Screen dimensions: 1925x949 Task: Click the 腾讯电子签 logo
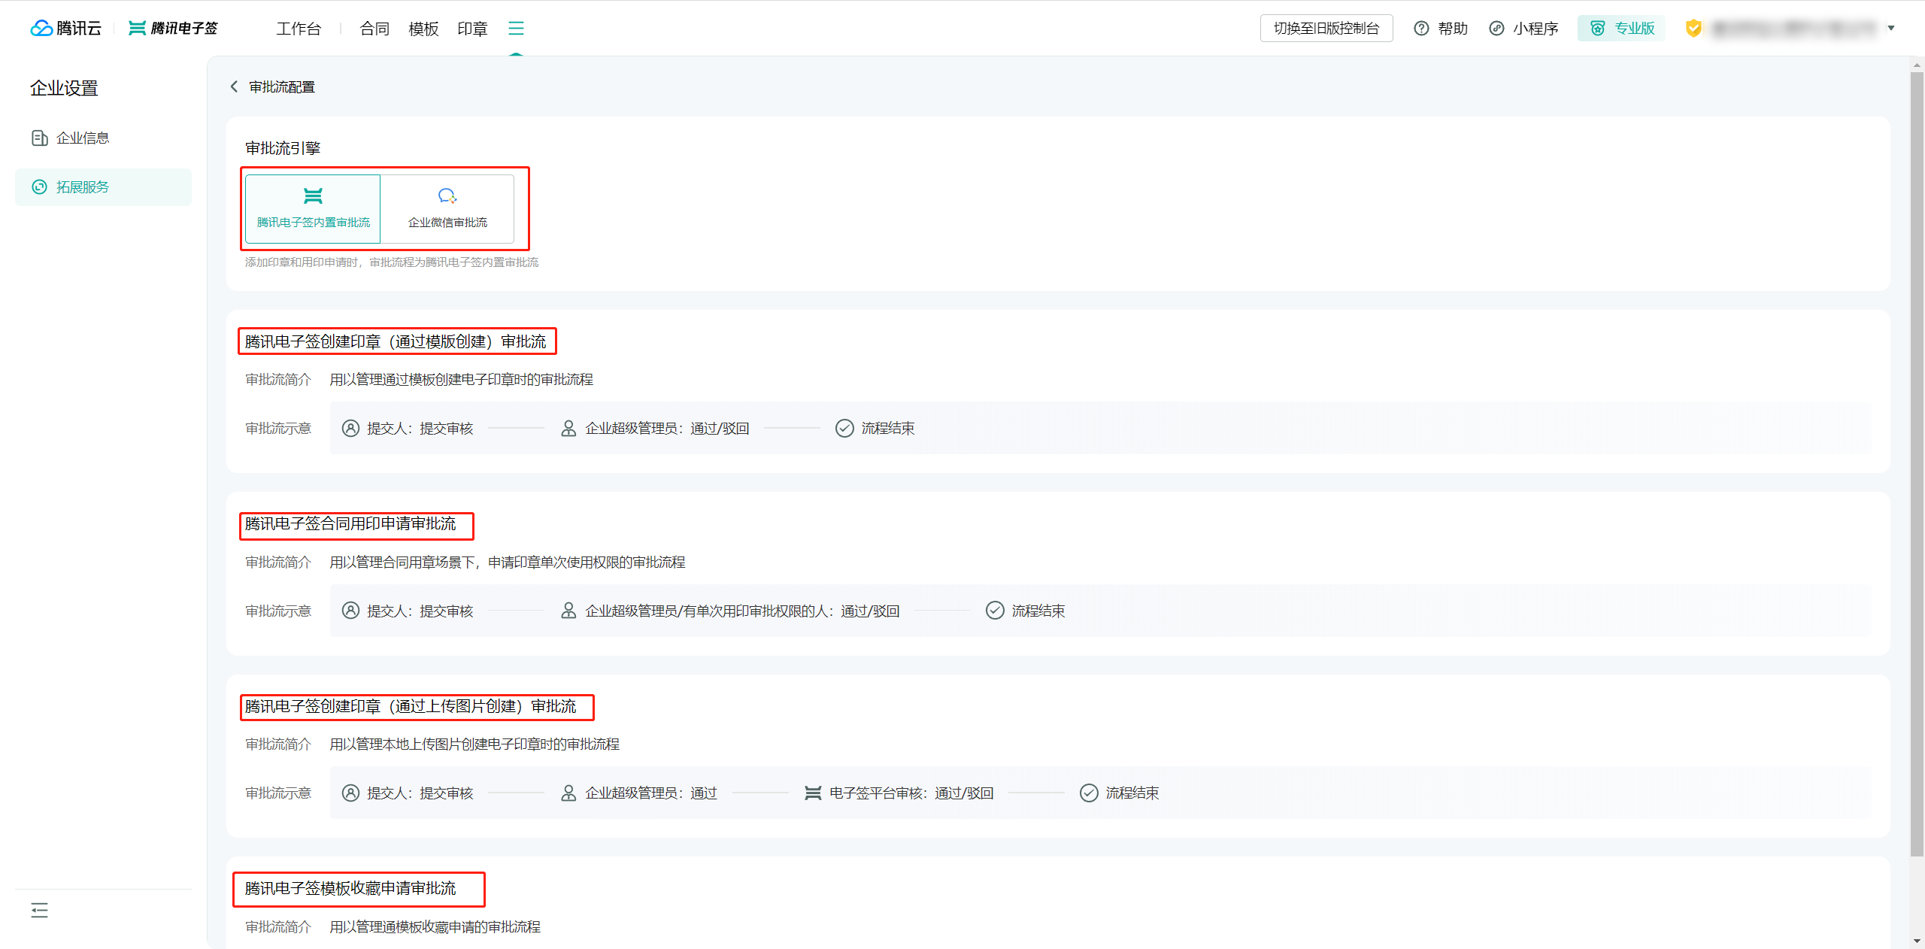(173, 29)
